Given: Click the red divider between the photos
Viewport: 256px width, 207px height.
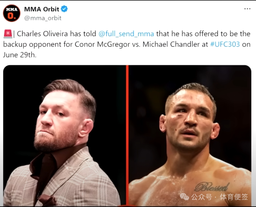Looking at the screenshot, I should tap(127, 136).
